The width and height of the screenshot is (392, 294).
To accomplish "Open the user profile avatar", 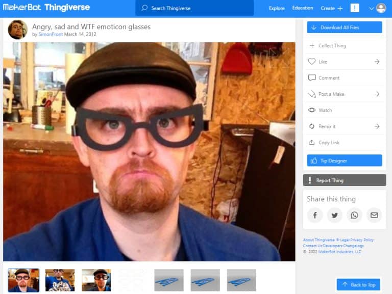I will [x=381, y=8].
